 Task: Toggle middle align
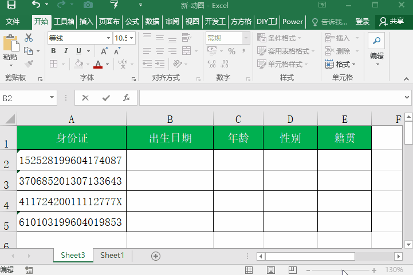(160, 38)
